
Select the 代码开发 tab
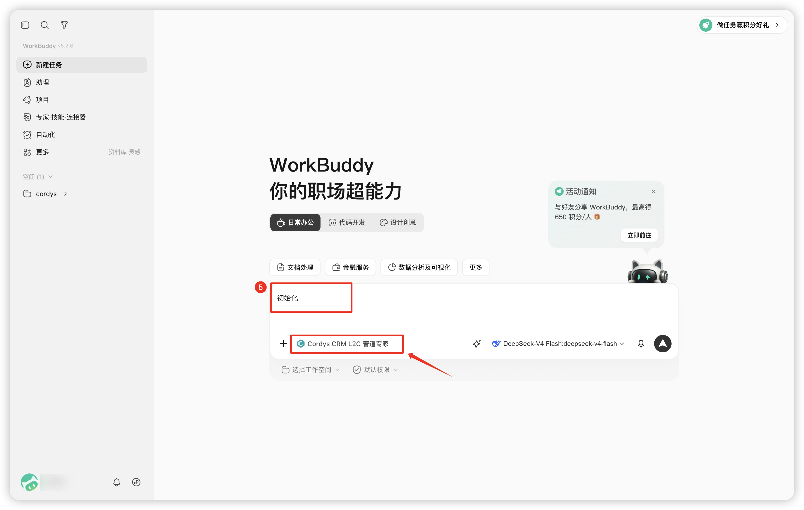(347, 223)
